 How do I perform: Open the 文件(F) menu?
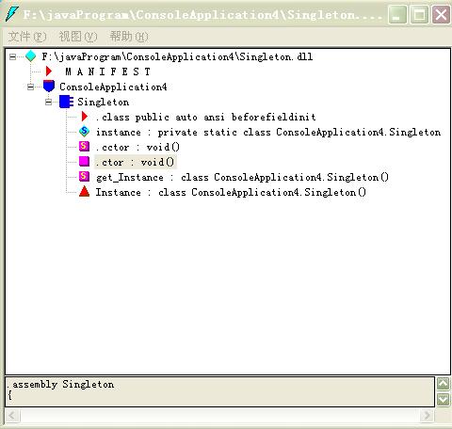click(x=27, y=37)
